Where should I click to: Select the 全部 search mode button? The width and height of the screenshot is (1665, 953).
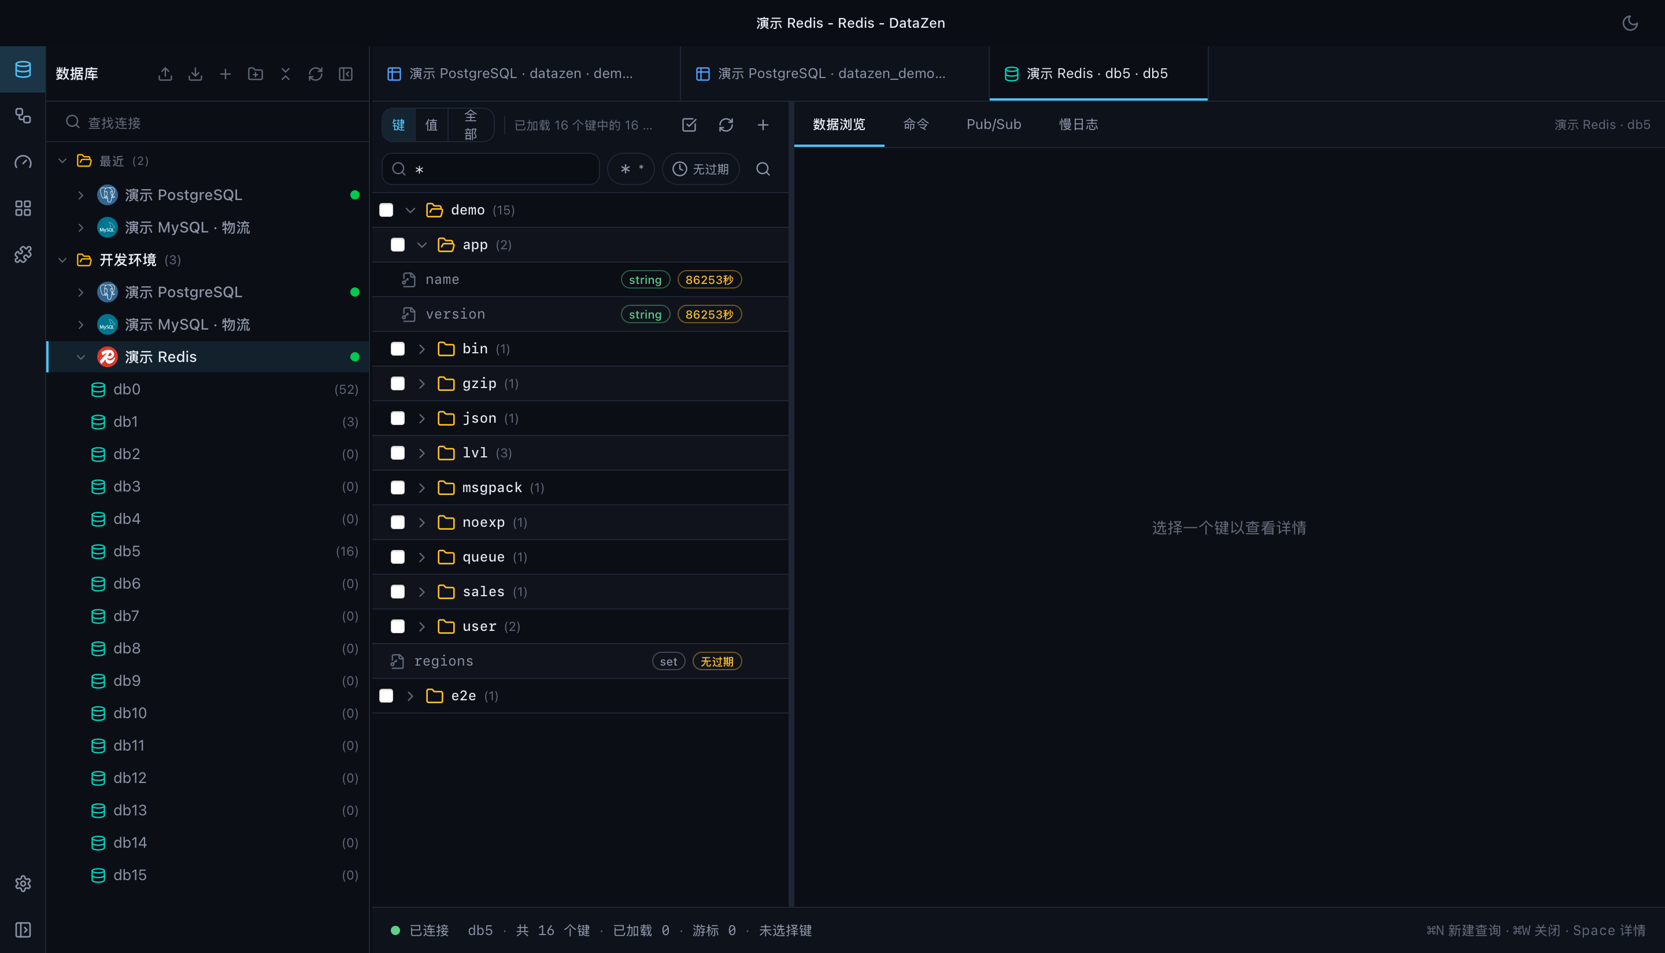click(471, 125)
